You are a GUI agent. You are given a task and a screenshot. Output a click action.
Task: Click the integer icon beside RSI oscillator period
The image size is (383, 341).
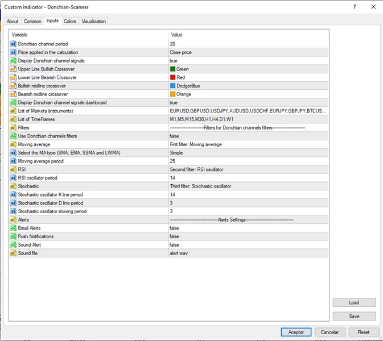13,178
